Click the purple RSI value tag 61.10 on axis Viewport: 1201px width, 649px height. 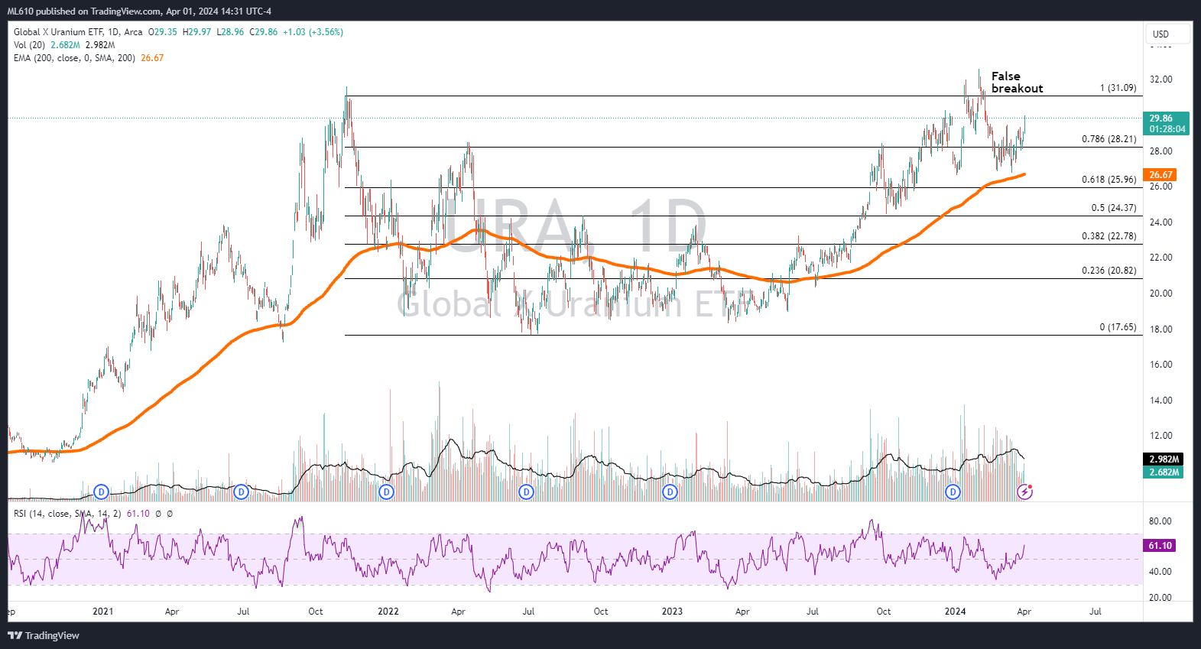(x=1160, y=546)
